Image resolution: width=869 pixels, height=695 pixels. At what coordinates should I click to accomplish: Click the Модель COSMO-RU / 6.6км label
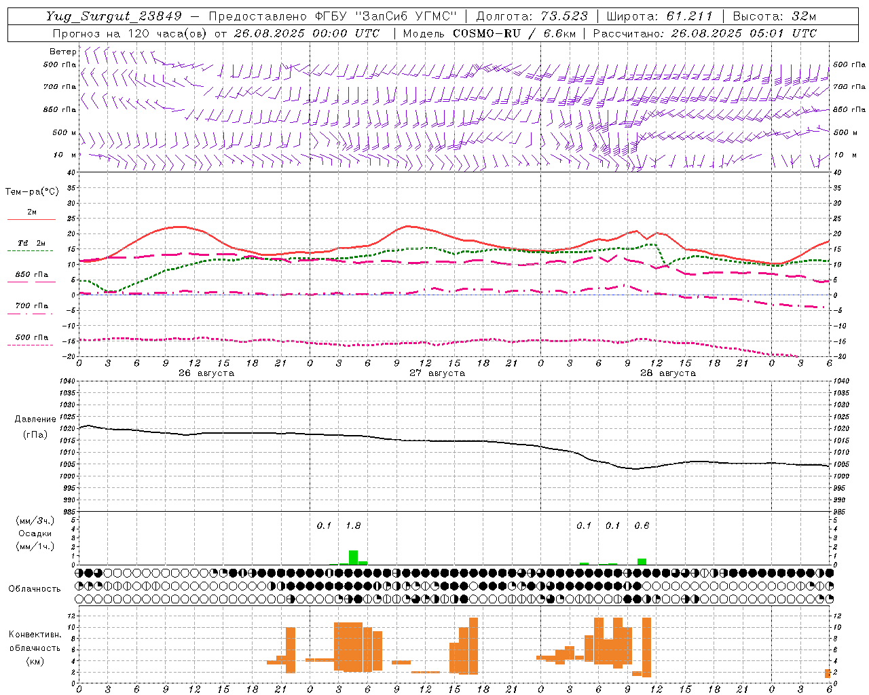489,33
